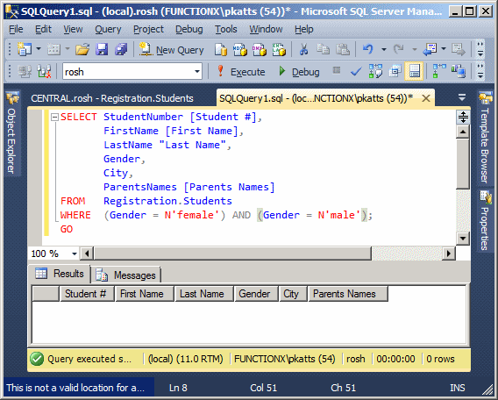Open the Query menu
The width and height of the screenshot is (498, 400).
[108, 29]
